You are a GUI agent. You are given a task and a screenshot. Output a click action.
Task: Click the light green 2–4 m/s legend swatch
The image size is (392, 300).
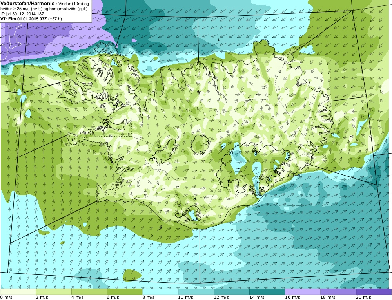click(x=53, y=292)
